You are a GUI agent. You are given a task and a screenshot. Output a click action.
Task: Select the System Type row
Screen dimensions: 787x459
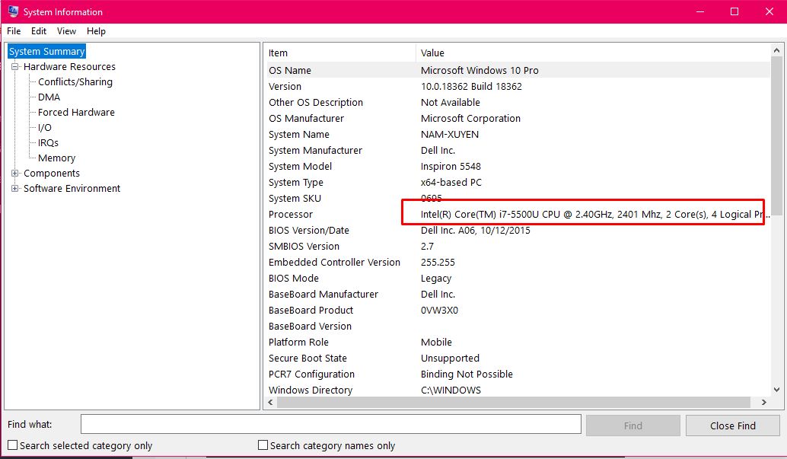[517, 182]
